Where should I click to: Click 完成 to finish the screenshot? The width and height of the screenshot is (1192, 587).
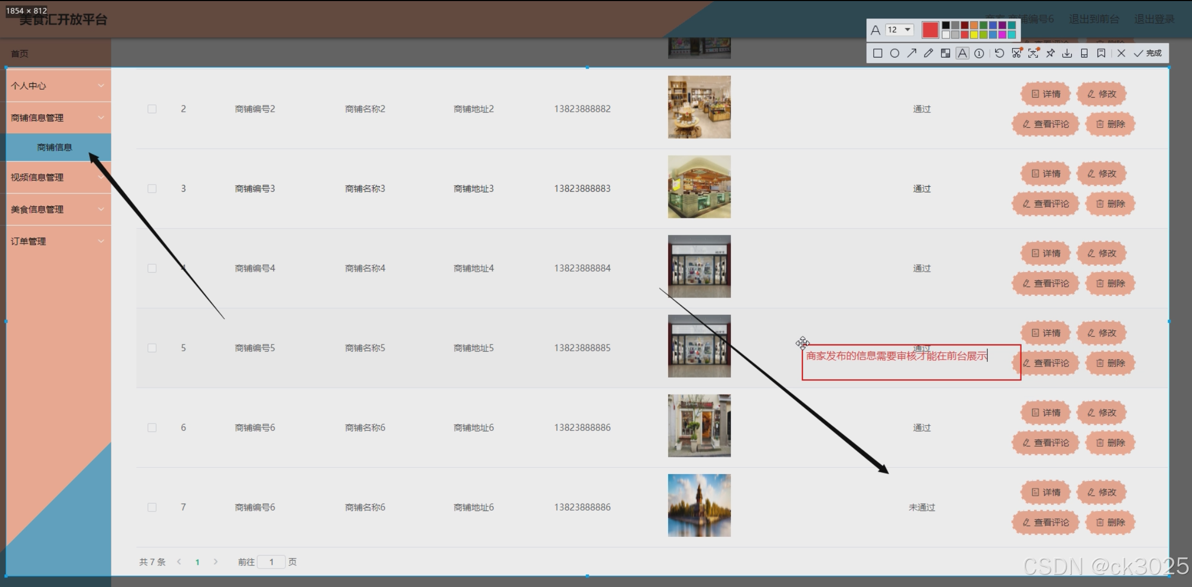(x=1148, y=53)
